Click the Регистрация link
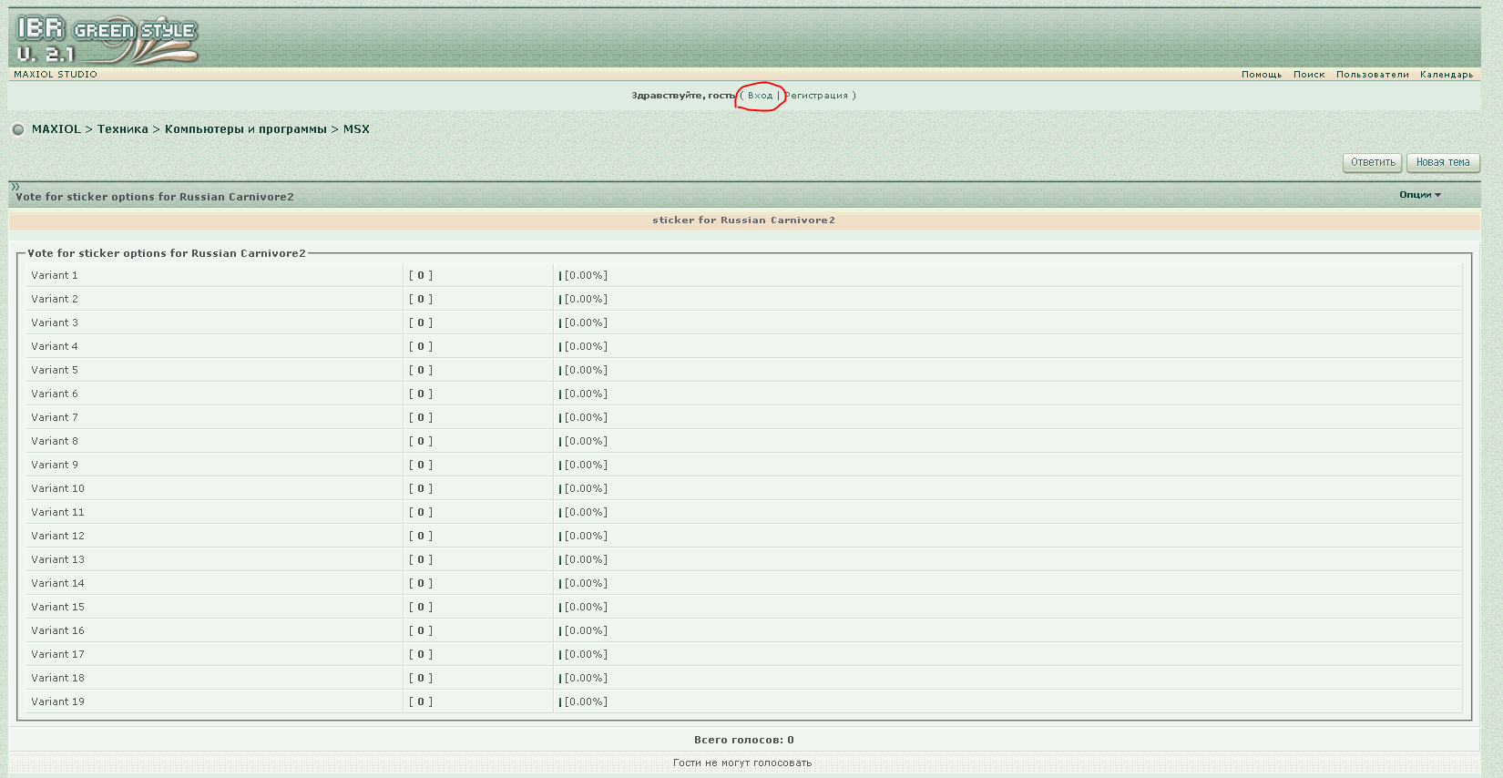Image resolution: width=1503 pixels, height=778 pixels. (816, 96)
